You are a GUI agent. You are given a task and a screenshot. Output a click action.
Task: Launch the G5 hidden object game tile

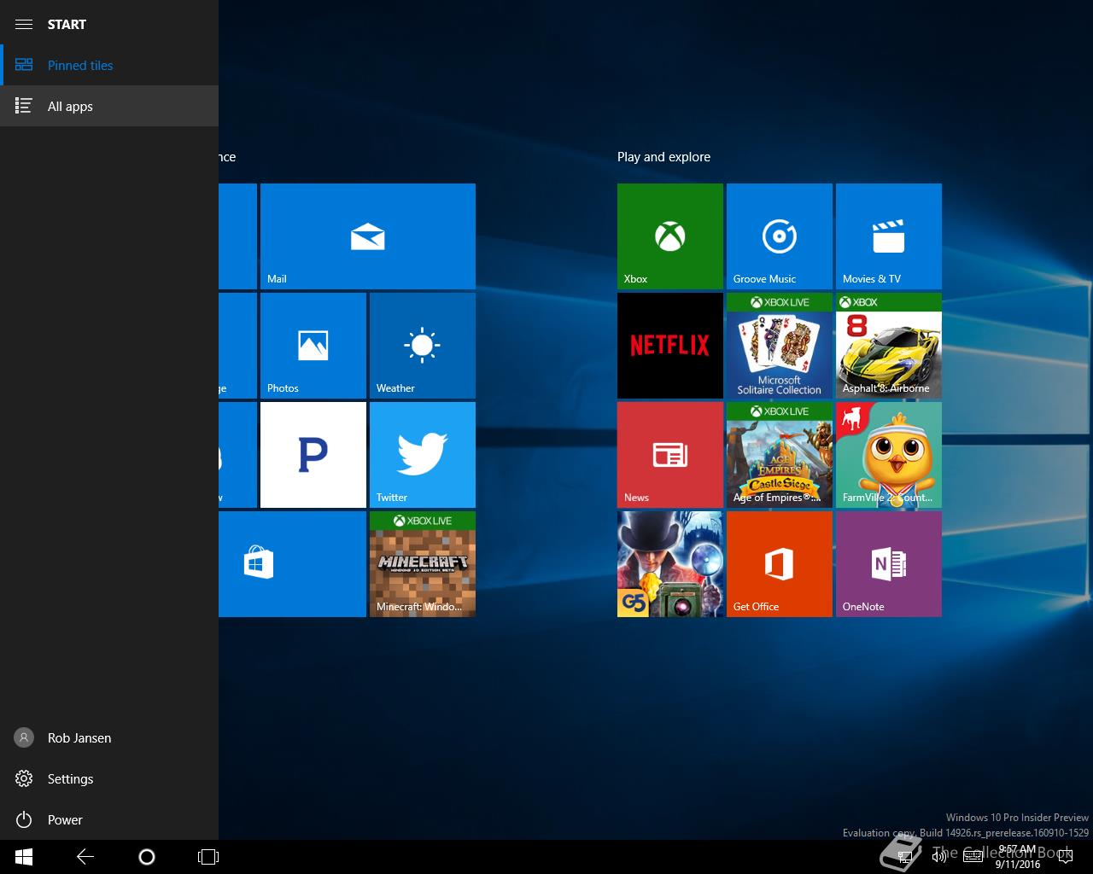(x=670, y=564)
